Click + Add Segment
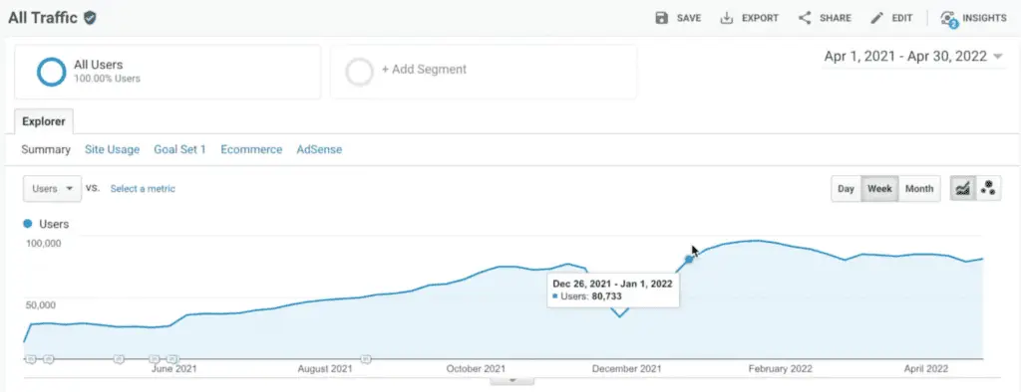 [x=424, y=69]
